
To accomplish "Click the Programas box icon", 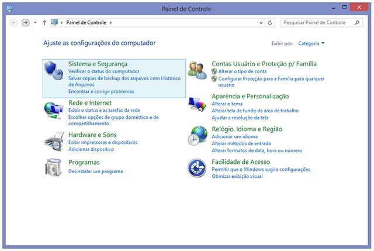I will [54, 167].
